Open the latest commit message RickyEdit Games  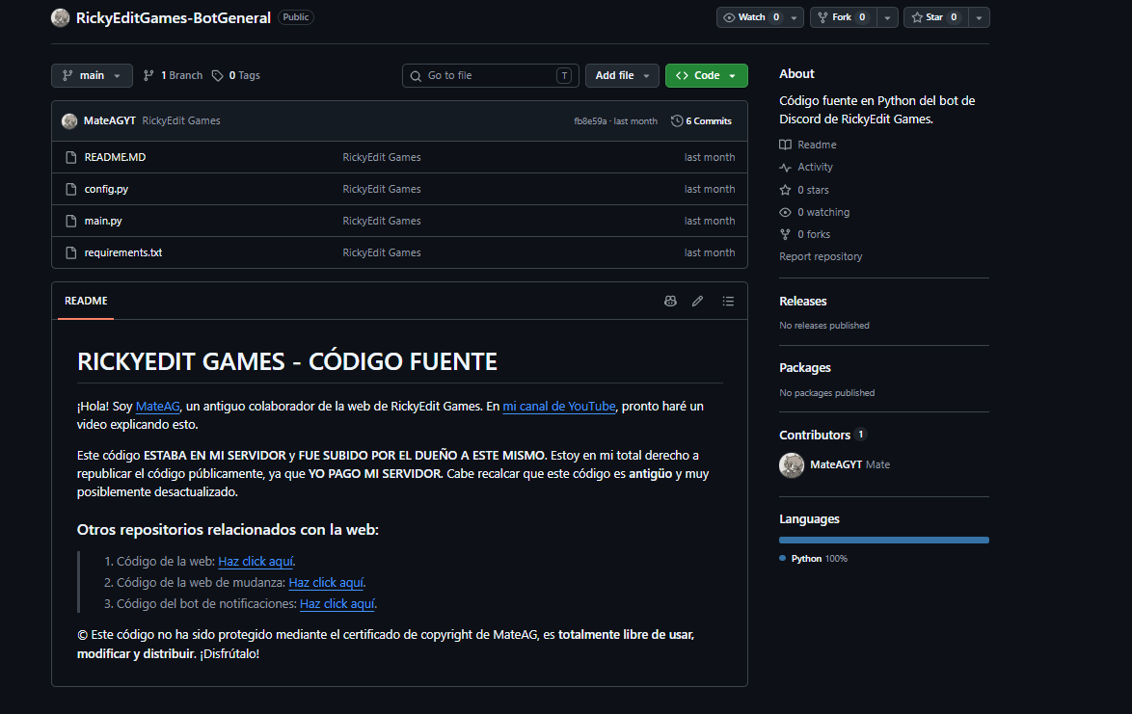[181, 120]
